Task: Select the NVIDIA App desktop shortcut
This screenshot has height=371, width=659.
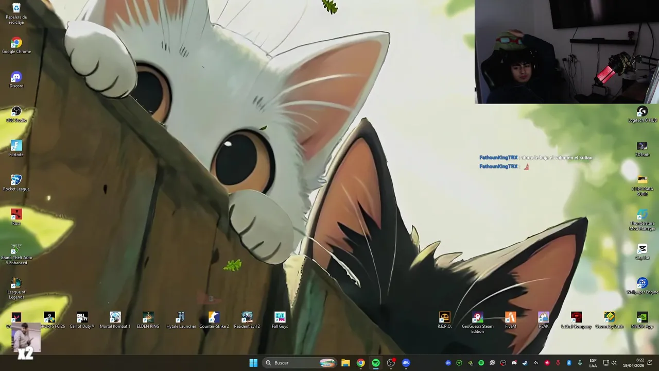Action: [x=642, y=321]
